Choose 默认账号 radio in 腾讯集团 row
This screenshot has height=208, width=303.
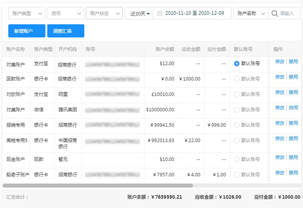(236, 110)
